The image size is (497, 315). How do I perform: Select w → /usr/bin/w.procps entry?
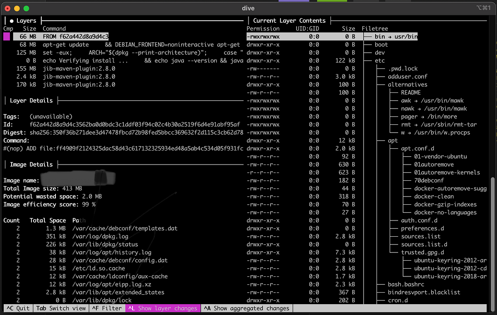click(436, 133)
